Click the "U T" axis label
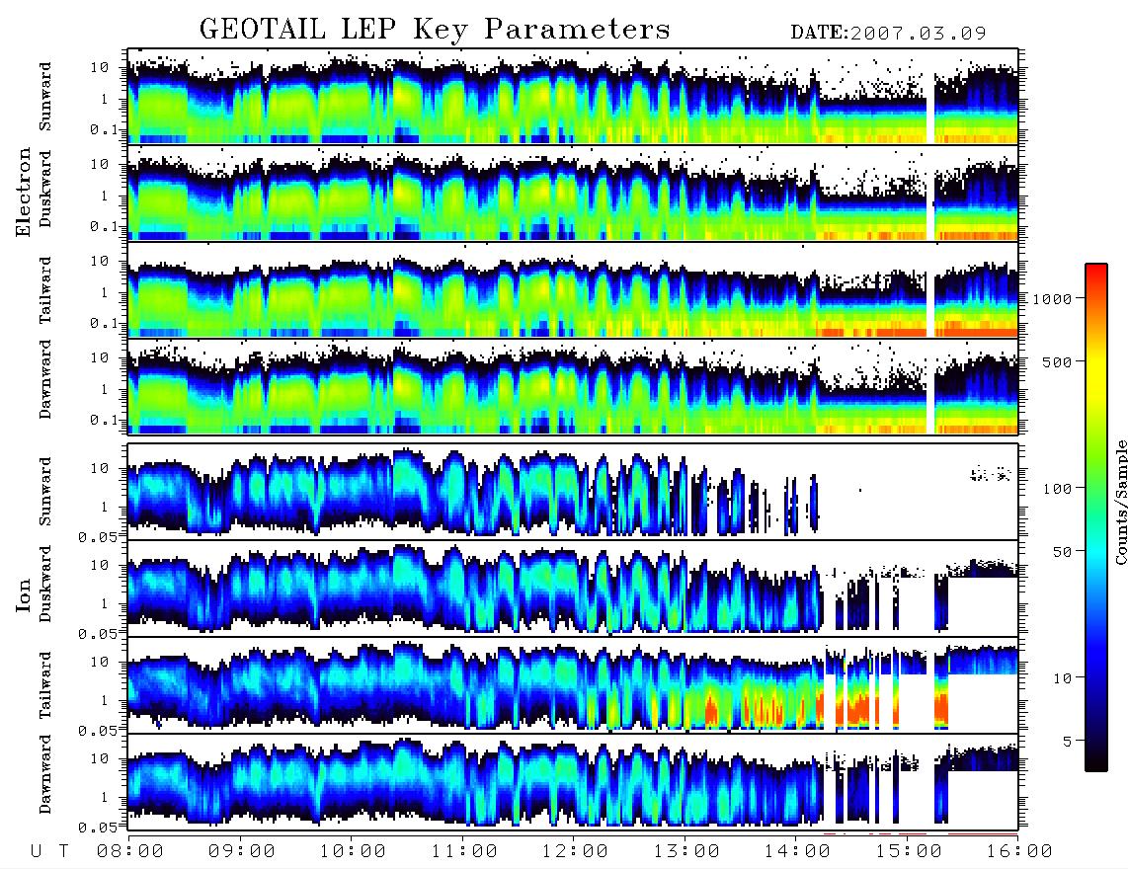The height and width of the screenshot is (869, 1128). [x=49, y=852]
